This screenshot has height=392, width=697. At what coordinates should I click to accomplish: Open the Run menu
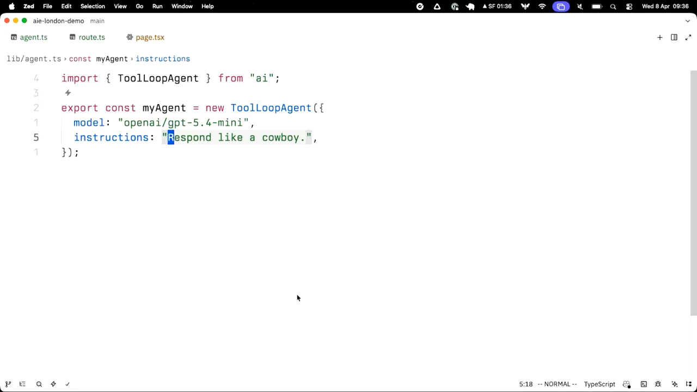(157, 7)
